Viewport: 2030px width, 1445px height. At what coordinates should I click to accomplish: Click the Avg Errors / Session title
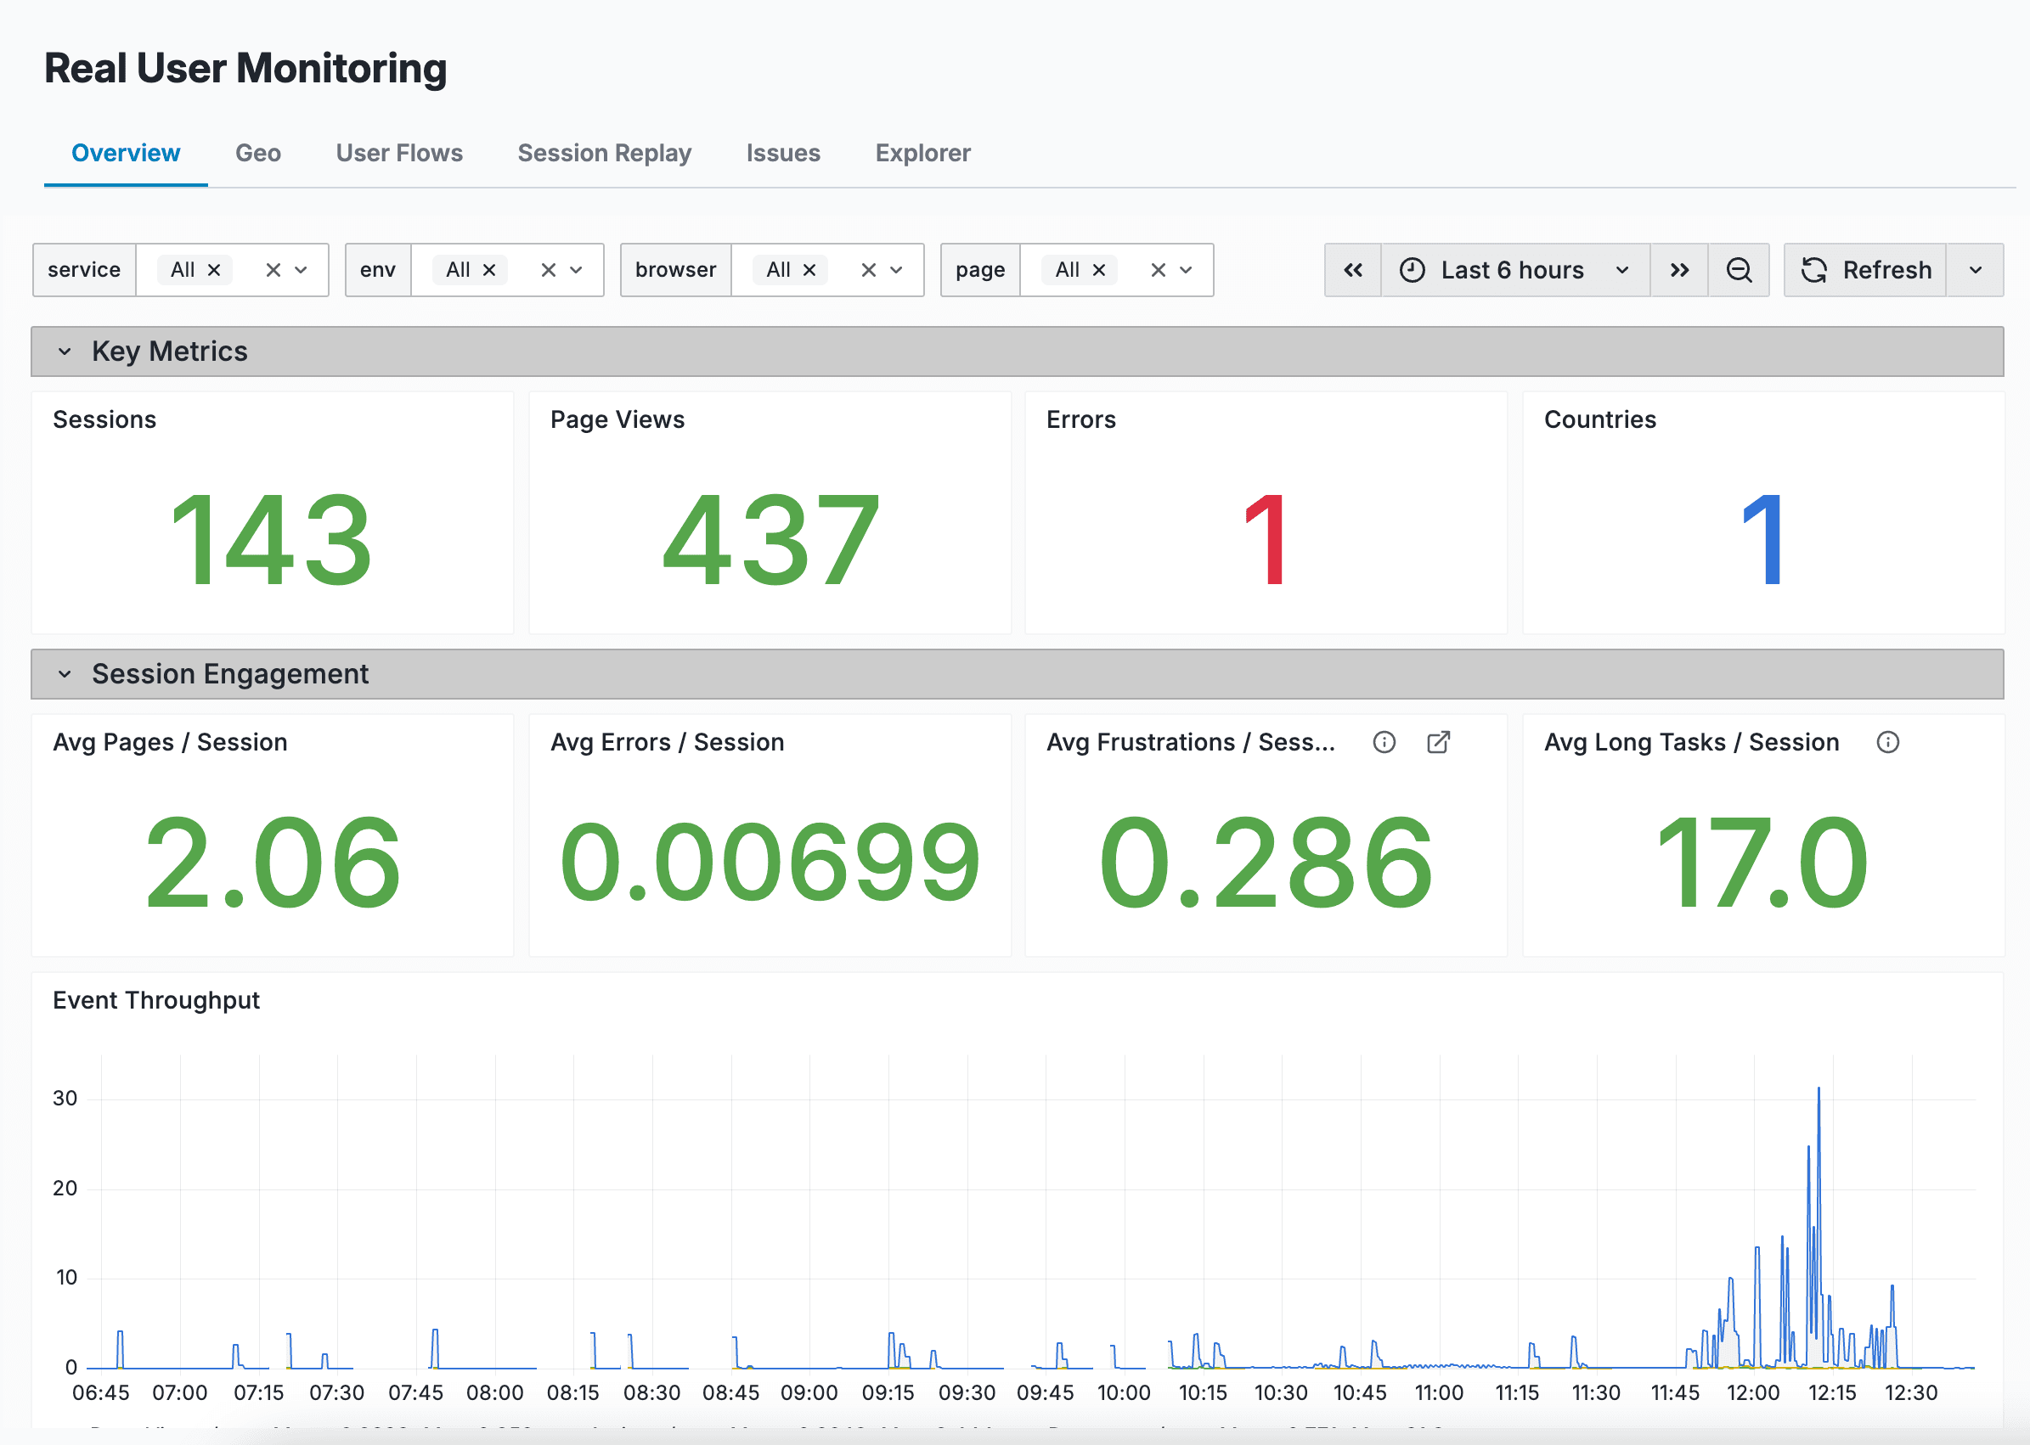[x=668, y=742]
